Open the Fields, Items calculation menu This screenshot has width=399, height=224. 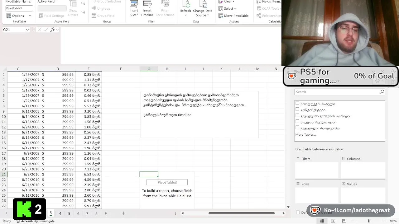269,2
